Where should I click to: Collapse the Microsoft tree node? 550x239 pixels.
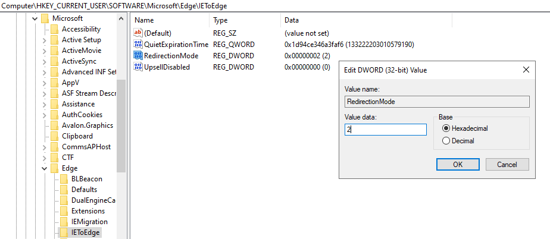(35, 18)
